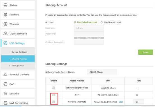The image size is (155, 107).
Task: Click the Parental Controls family icon
Action: pos(5,75)
